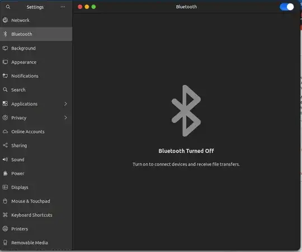Close the Settings window with red button
The width and height of the screenshot is (302, 252).
80,7
